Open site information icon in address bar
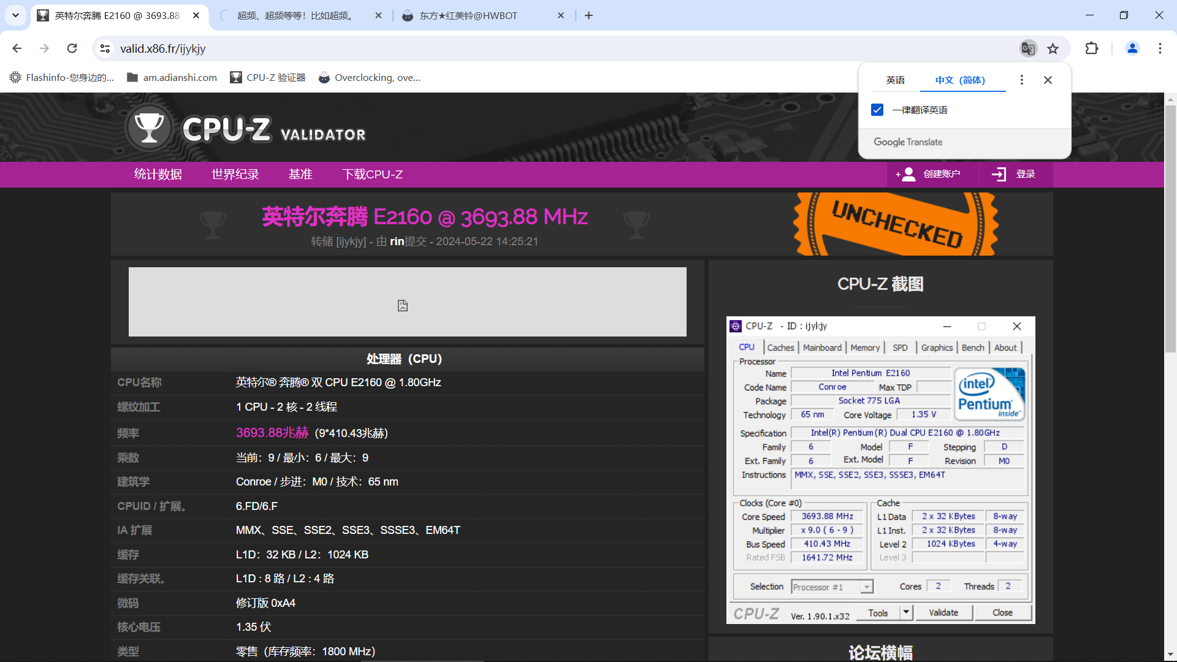This screenshot has height=662, width=1177. pyautogui.click(x=105, y=48)
